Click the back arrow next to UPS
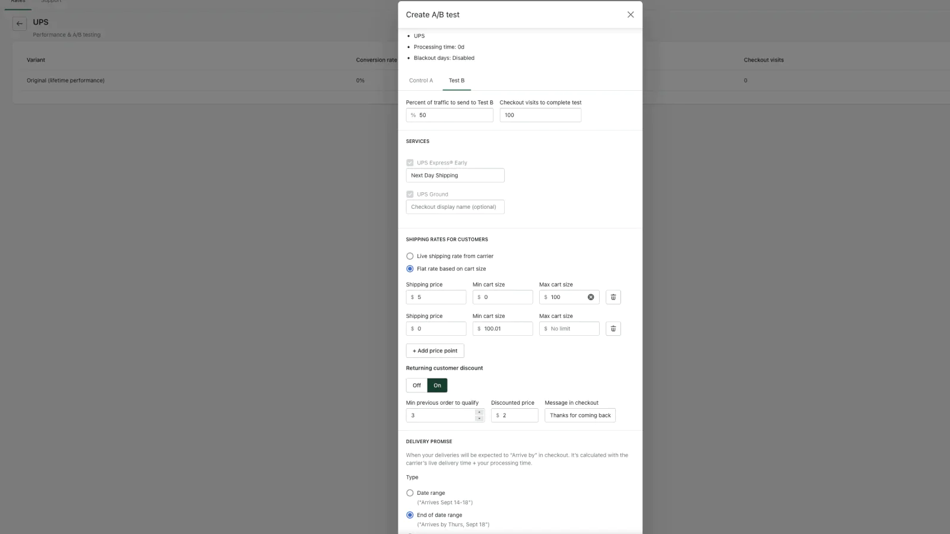This screenshot has width=950, height=534. (x=20, y=24)
